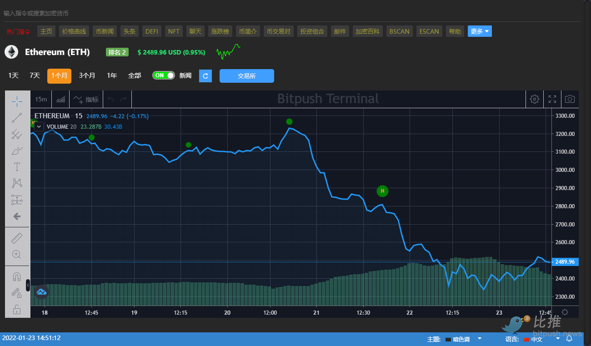591x346 pixels.
Task: Open the 币交易对 trading pairs command
Action: (x=279, y=31)
